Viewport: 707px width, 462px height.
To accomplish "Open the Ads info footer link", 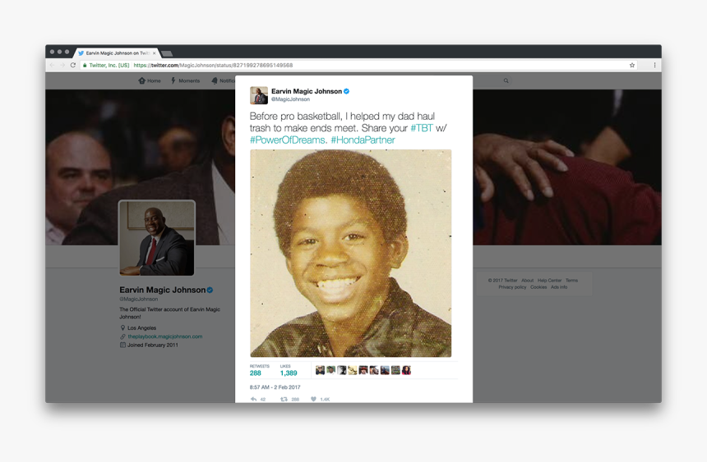I will [x=559, y=287].
